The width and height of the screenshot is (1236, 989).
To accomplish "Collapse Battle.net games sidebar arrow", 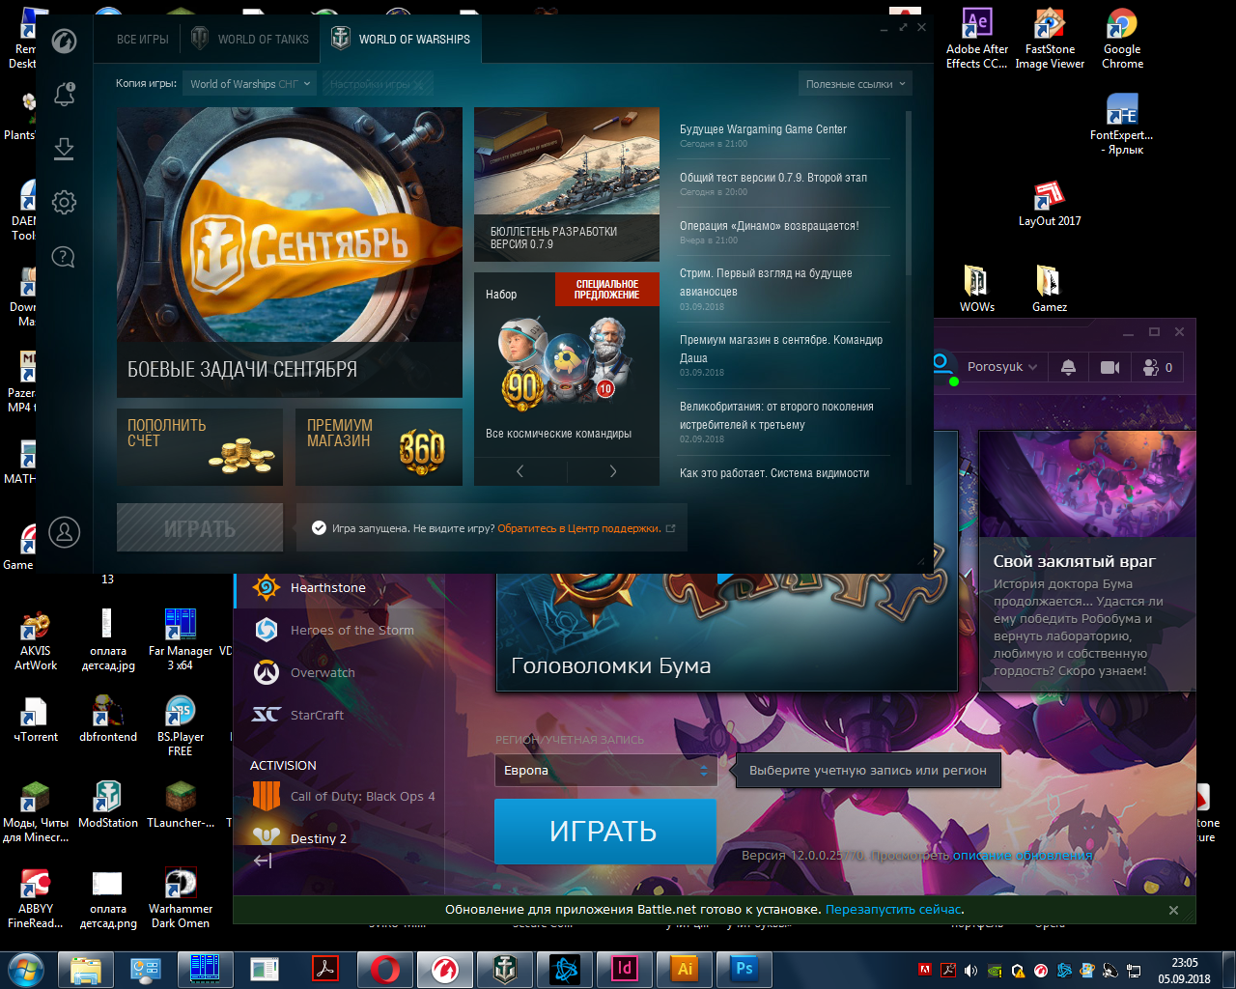I will (263, 861).
